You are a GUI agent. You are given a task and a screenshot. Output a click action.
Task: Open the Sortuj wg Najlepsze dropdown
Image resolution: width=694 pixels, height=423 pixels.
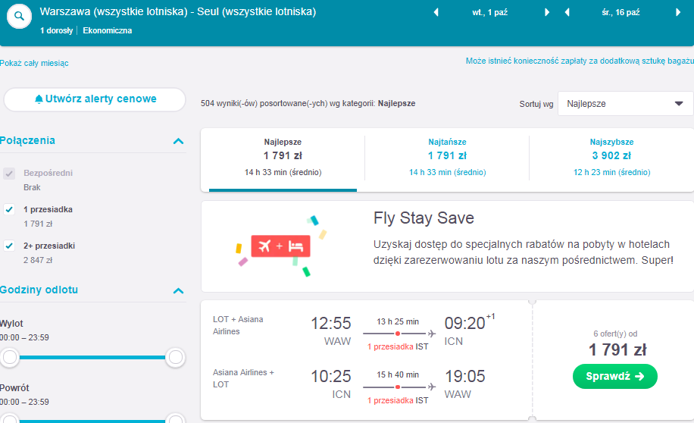(625, 104)
